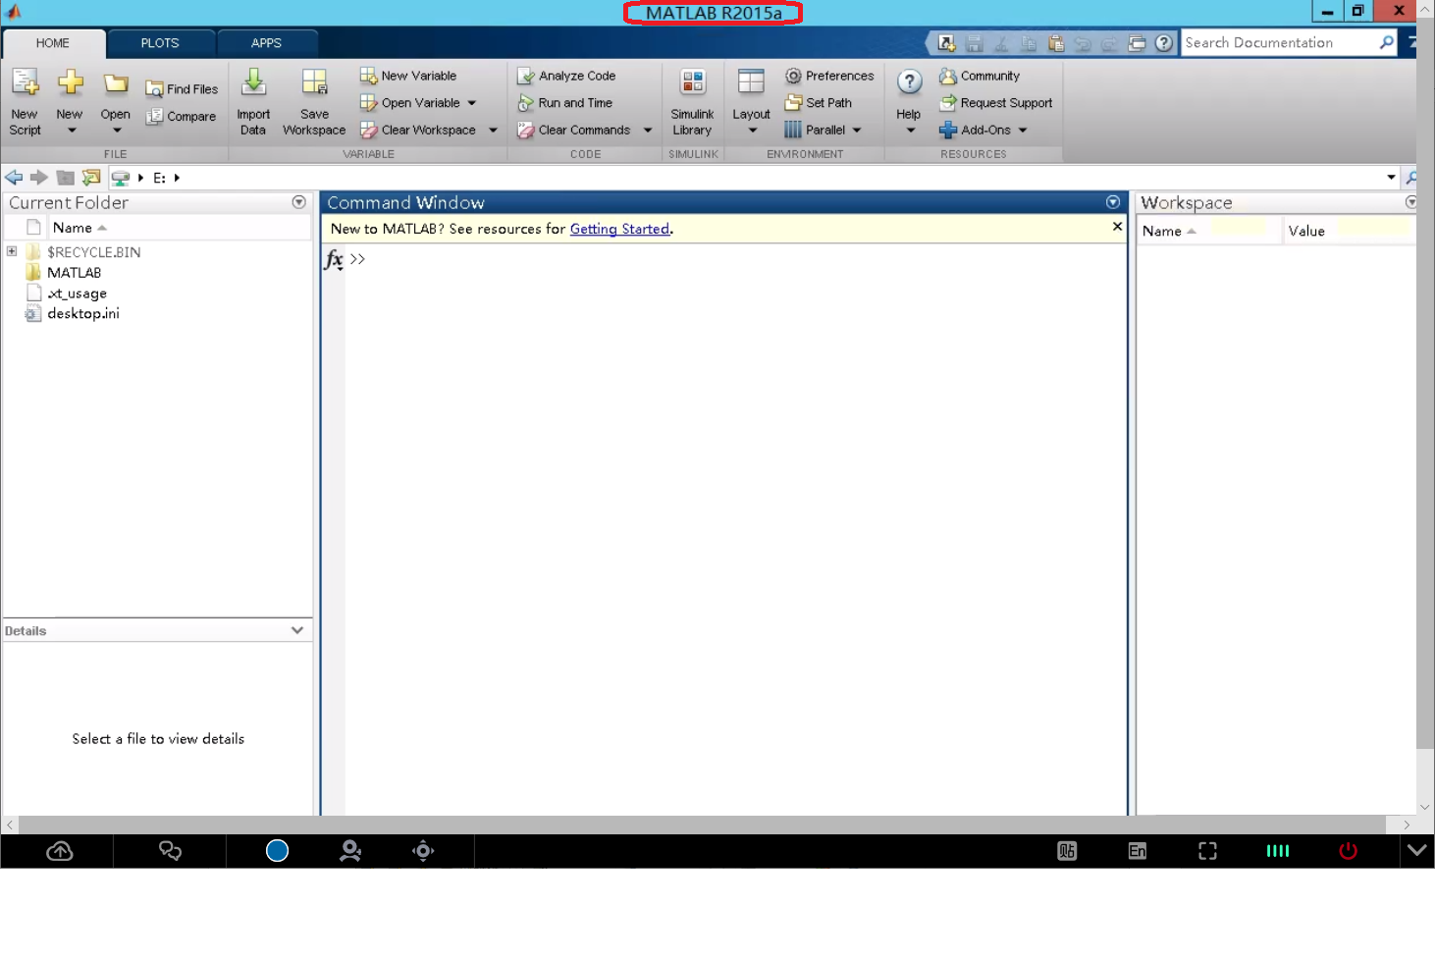Select the $RECYCLE.BIN folder

94,252
